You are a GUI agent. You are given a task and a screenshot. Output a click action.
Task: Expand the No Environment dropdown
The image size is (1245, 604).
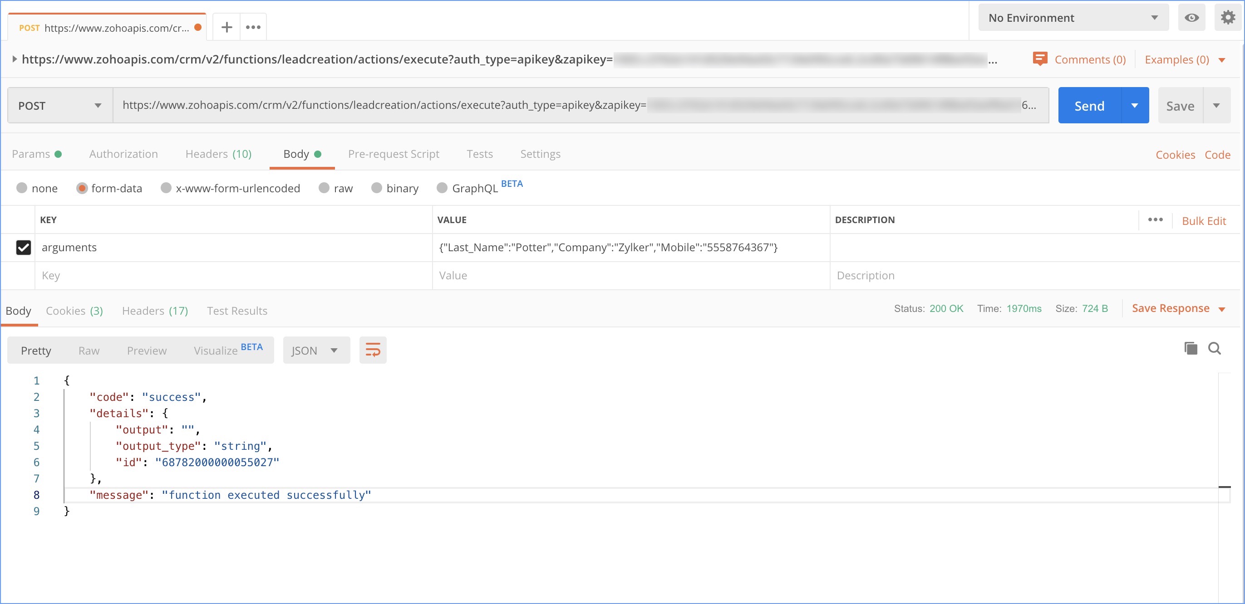click(1073, 18)
